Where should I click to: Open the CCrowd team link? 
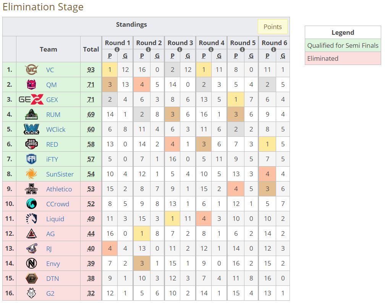pos(58,204)
